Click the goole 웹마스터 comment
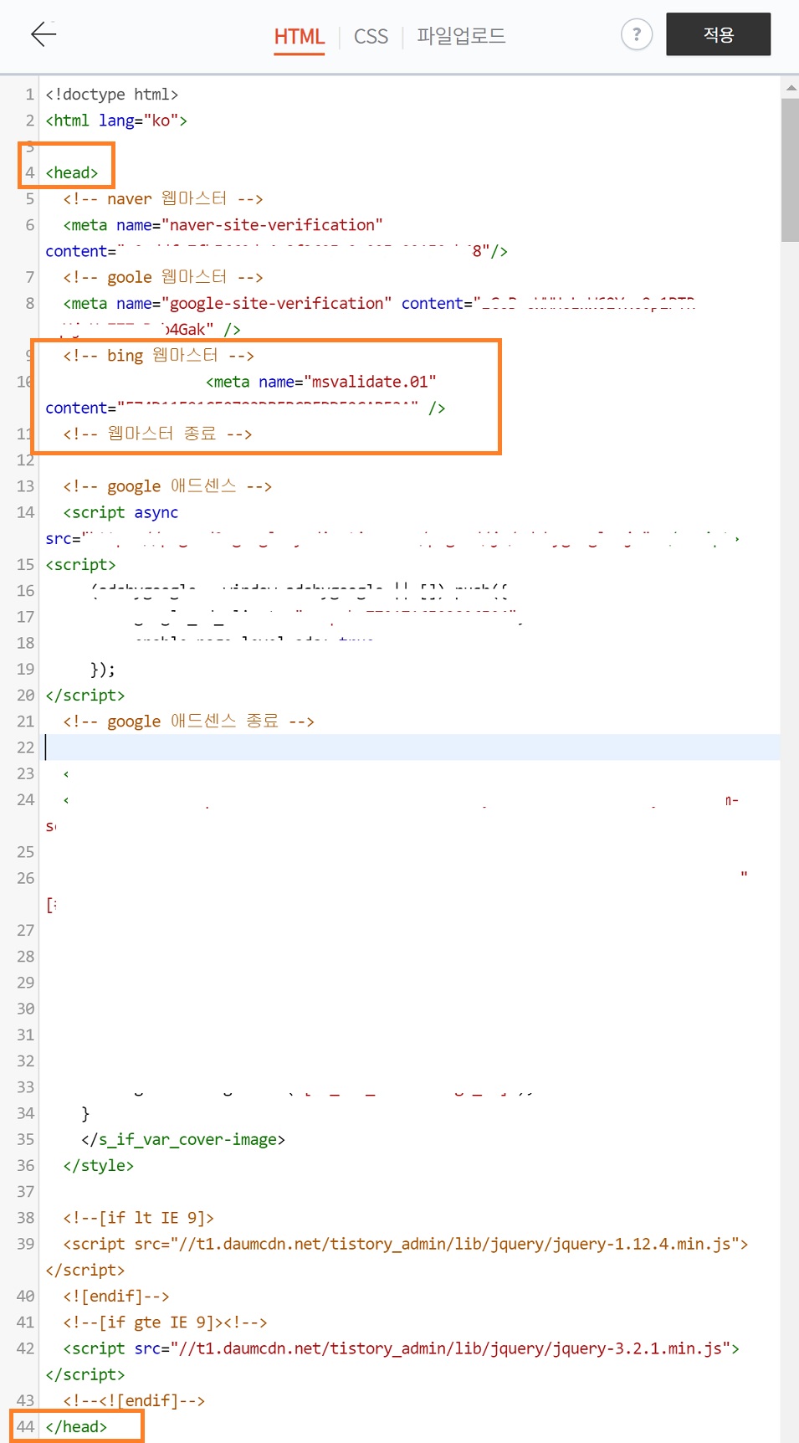Viewport: 799px width, 1443px height. [x=163, y=277]
